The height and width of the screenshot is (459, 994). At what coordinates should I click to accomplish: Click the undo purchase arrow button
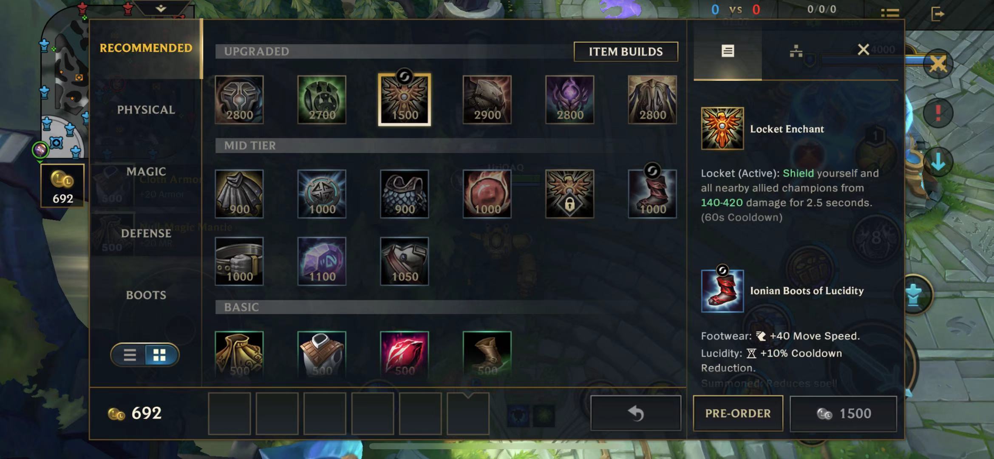pyautogui.click(x=636, y=413)
